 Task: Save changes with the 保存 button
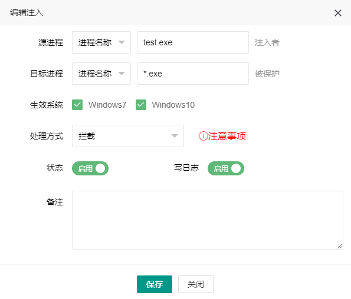point(155,284)
